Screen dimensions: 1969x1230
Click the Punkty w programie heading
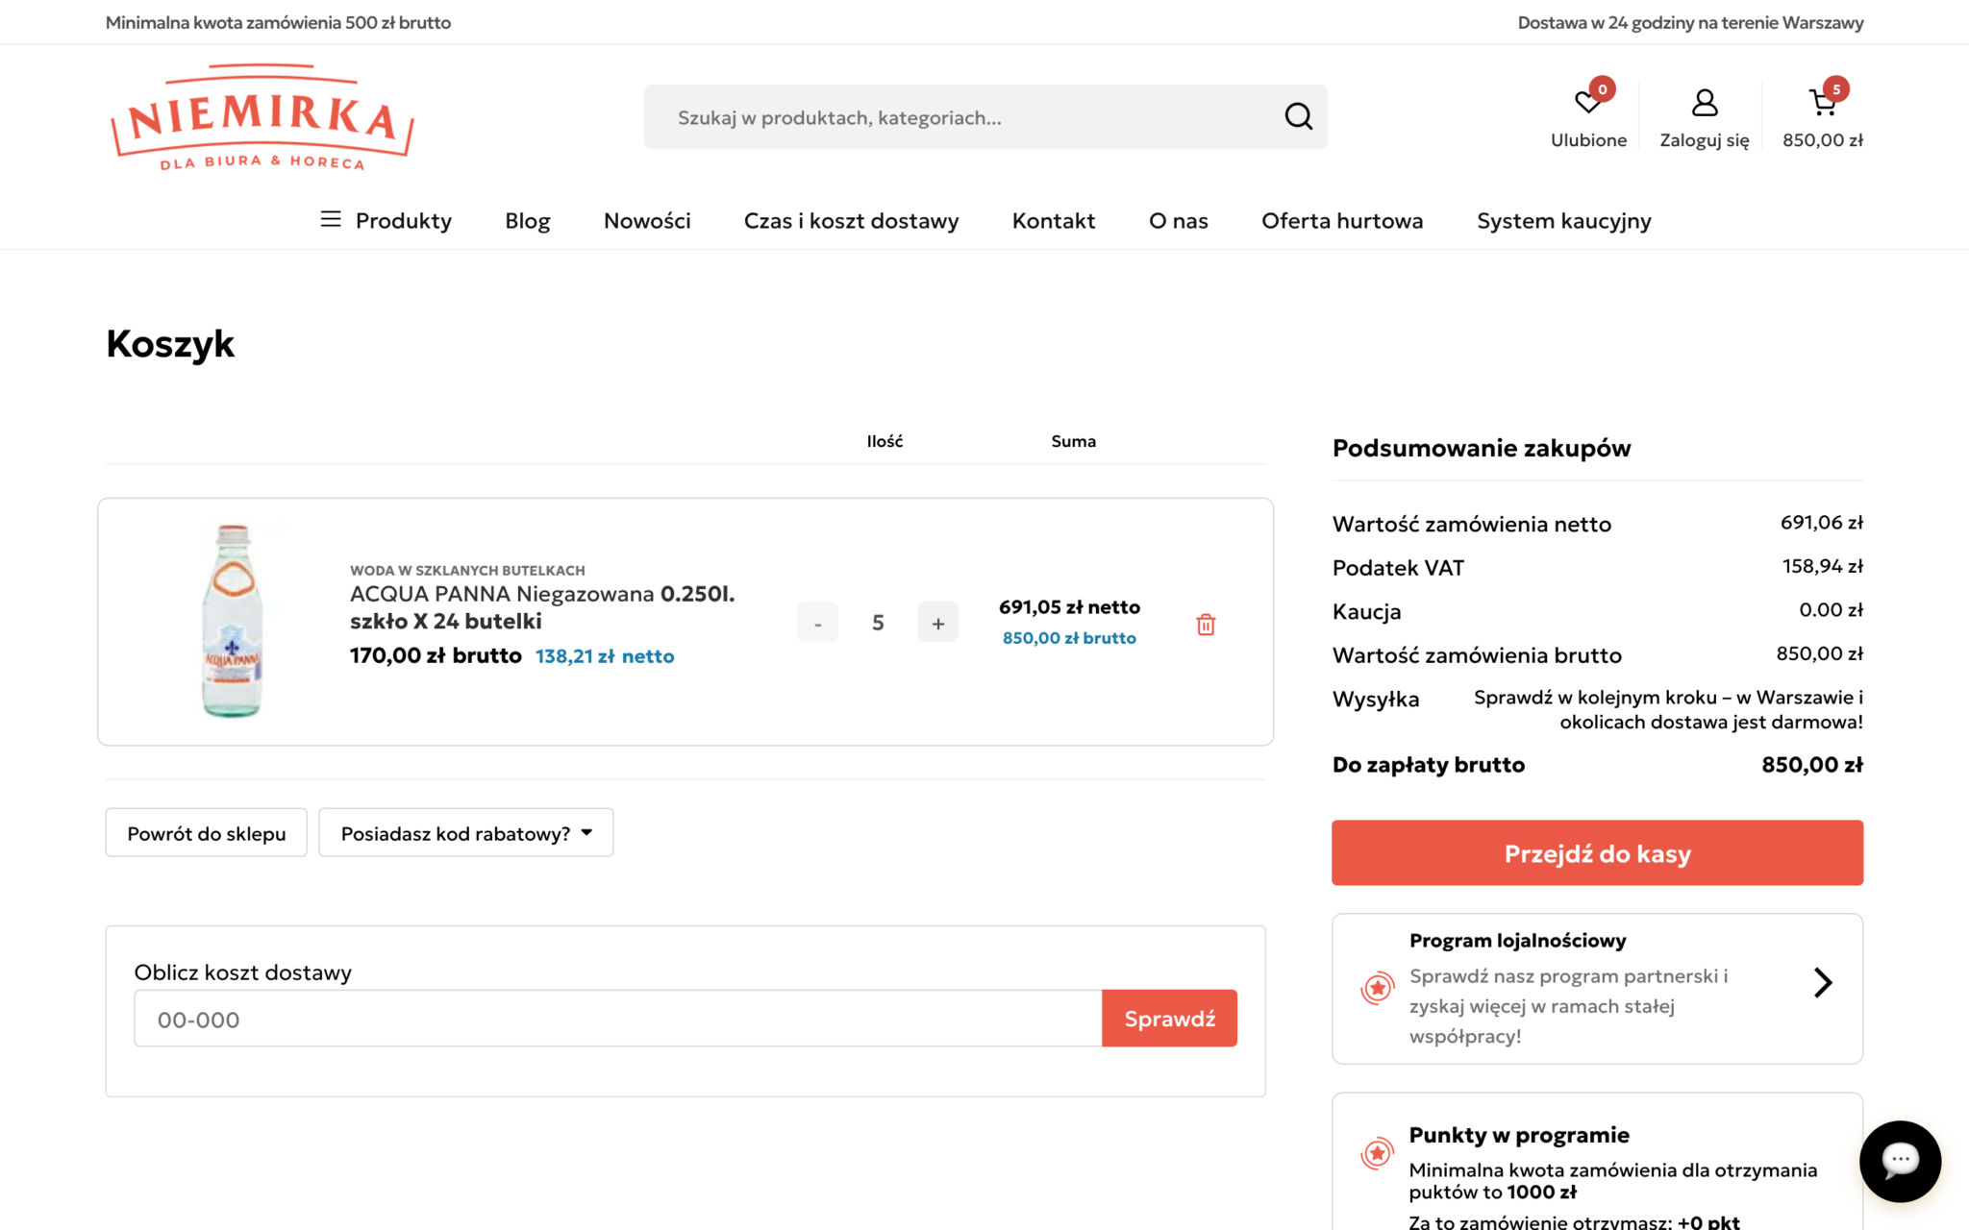1519,1135
